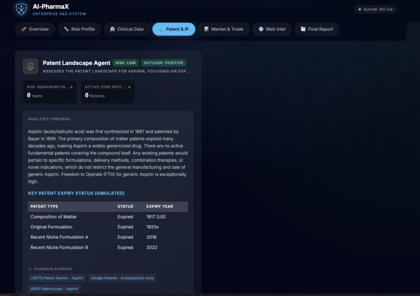This screenshot has width=420, height=296.
Task: Click the OUTLOOK: POSITIVE badge
Action: click(164, 63)
